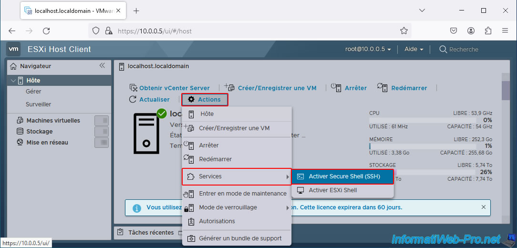Open the root@10.0.0.5 user dropdown
Viewport: 517px width, 248px height.
[x=368, y=49]
